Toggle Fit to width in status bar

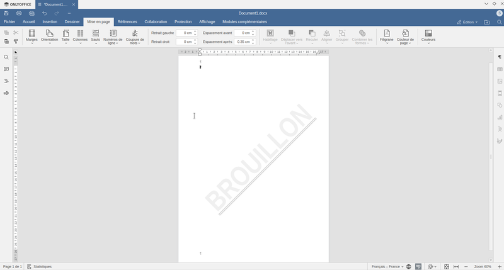coord(456,267)
